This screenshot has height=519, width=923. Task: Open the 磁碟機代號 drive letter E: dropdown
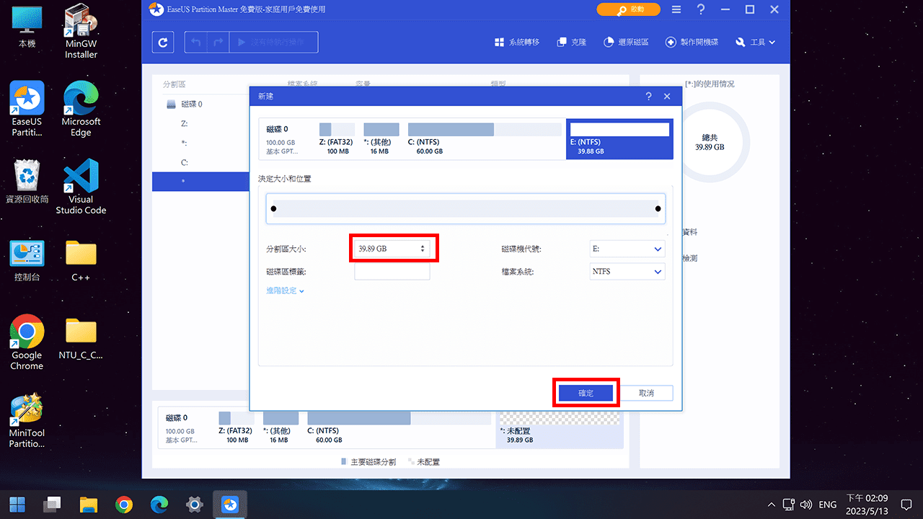(627, 248)
